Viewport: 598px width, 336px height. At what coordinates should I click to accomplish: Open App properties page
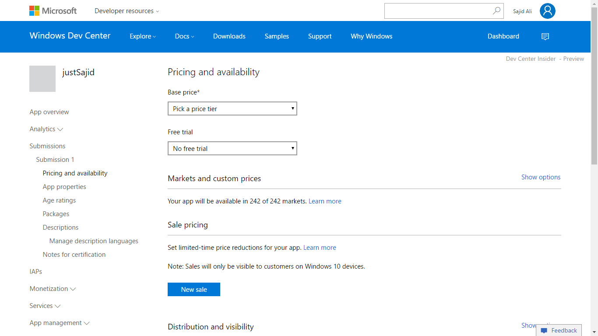pyautogui.click(x=64, y=187)
